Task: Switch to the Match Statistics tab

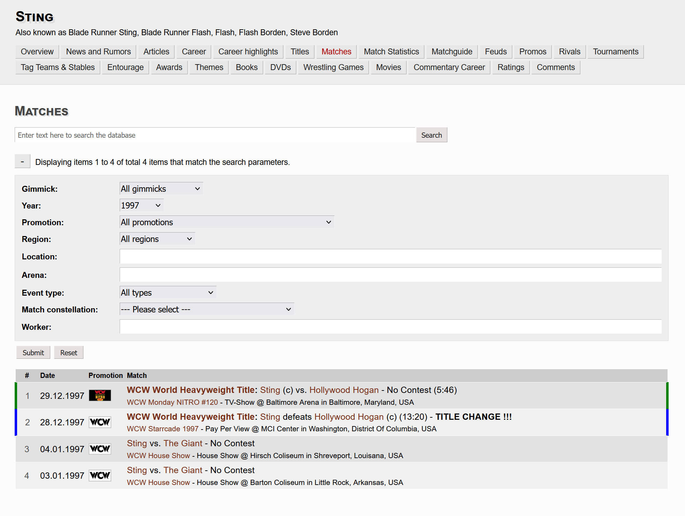Action: point(391,52)
